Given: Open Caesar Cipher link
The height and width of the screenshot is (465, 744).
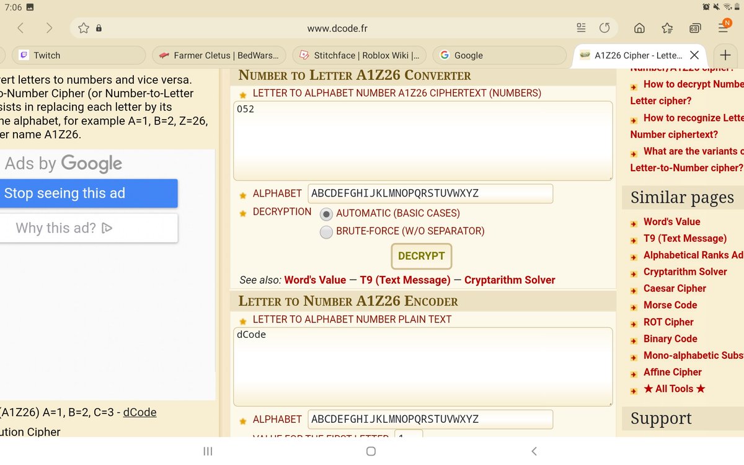Looking at the screenshot, I should tap(675, 288).
